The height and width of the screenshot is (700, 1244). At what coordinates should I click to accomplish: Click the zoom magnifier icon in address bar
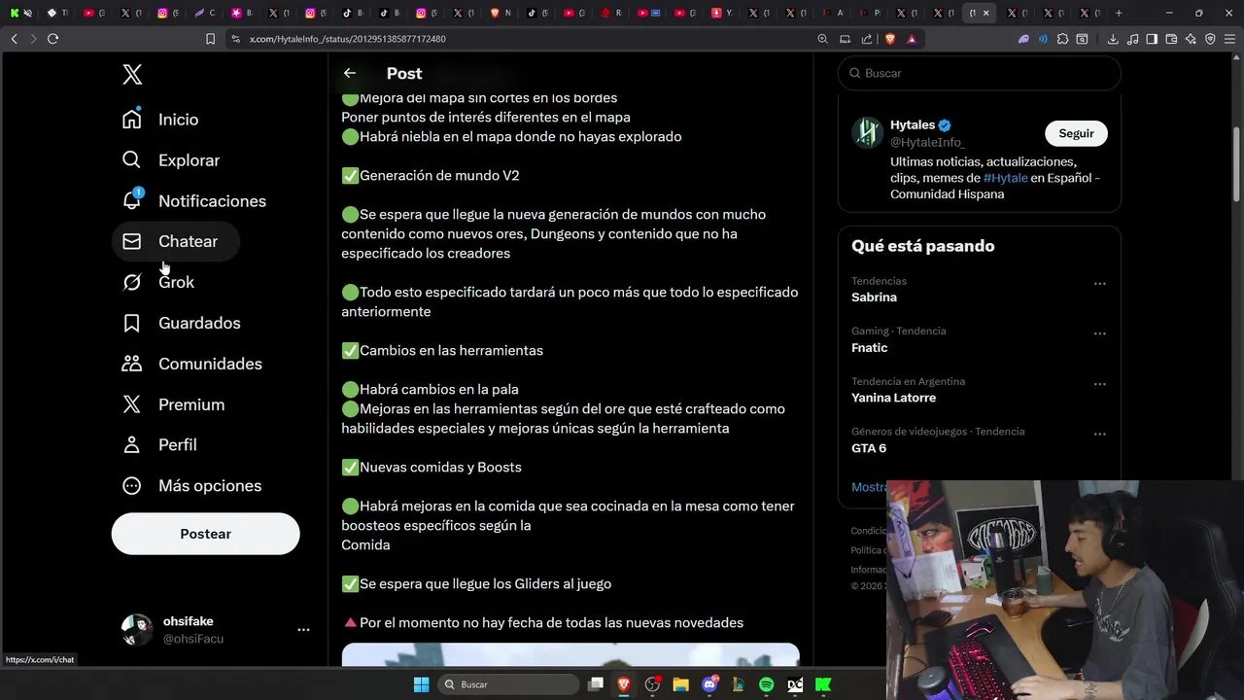pos(822,39)
